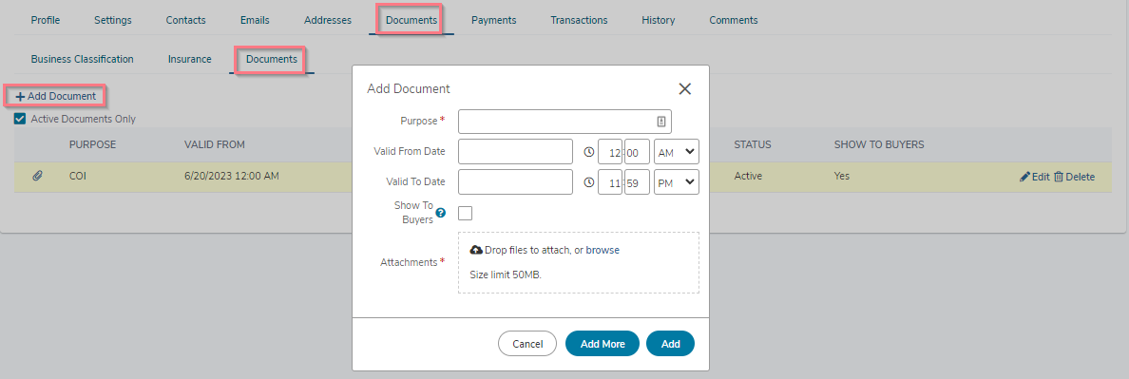1129x379 pixels.
Task: Select the Addresses tab
Action: pos(328,20)
